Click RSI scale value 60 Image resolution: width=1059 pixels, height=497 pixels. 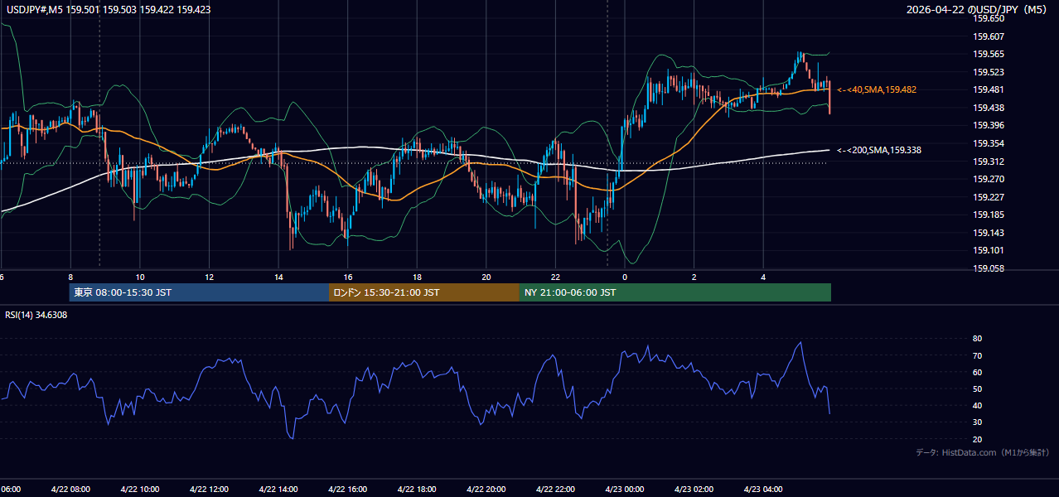pyautogui.click(x=978, y=372)
